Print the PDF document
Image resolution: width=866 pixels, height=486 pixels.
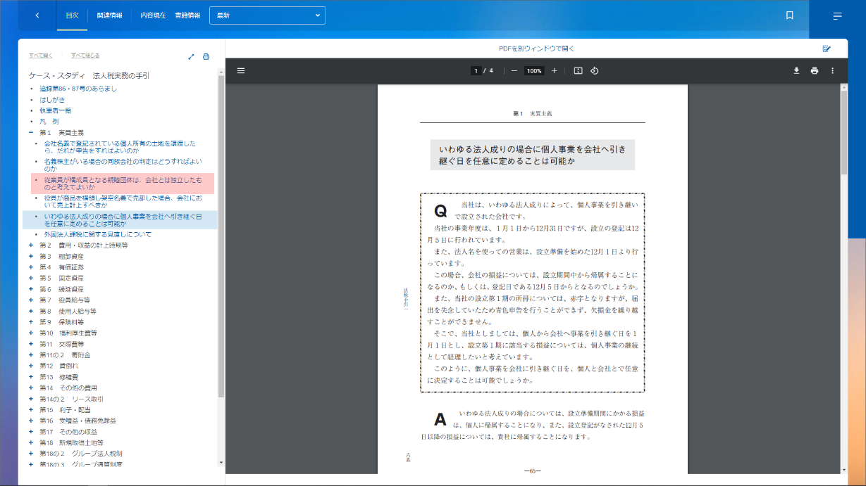tap(815, 70)
